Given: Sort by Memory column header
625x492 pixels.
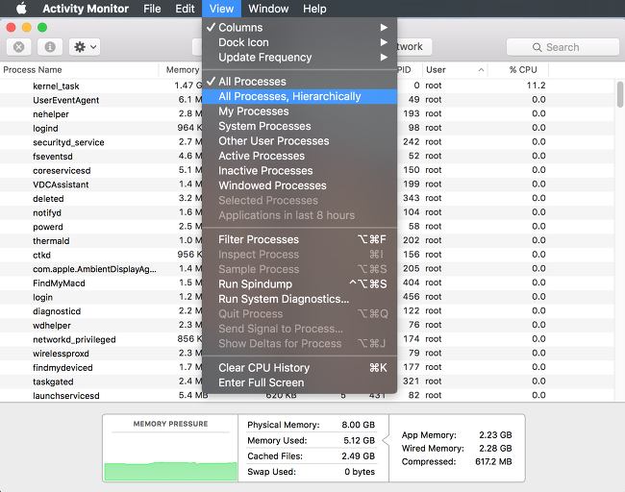Looking at the screenshot, I should [x=181, y=70].
